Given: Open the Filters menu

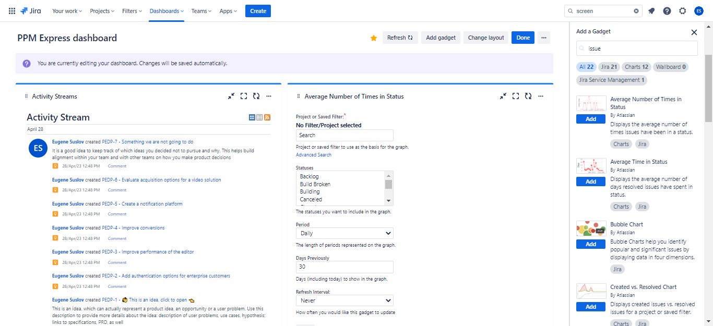Looking at the screenshot, I should click(132, 11).
